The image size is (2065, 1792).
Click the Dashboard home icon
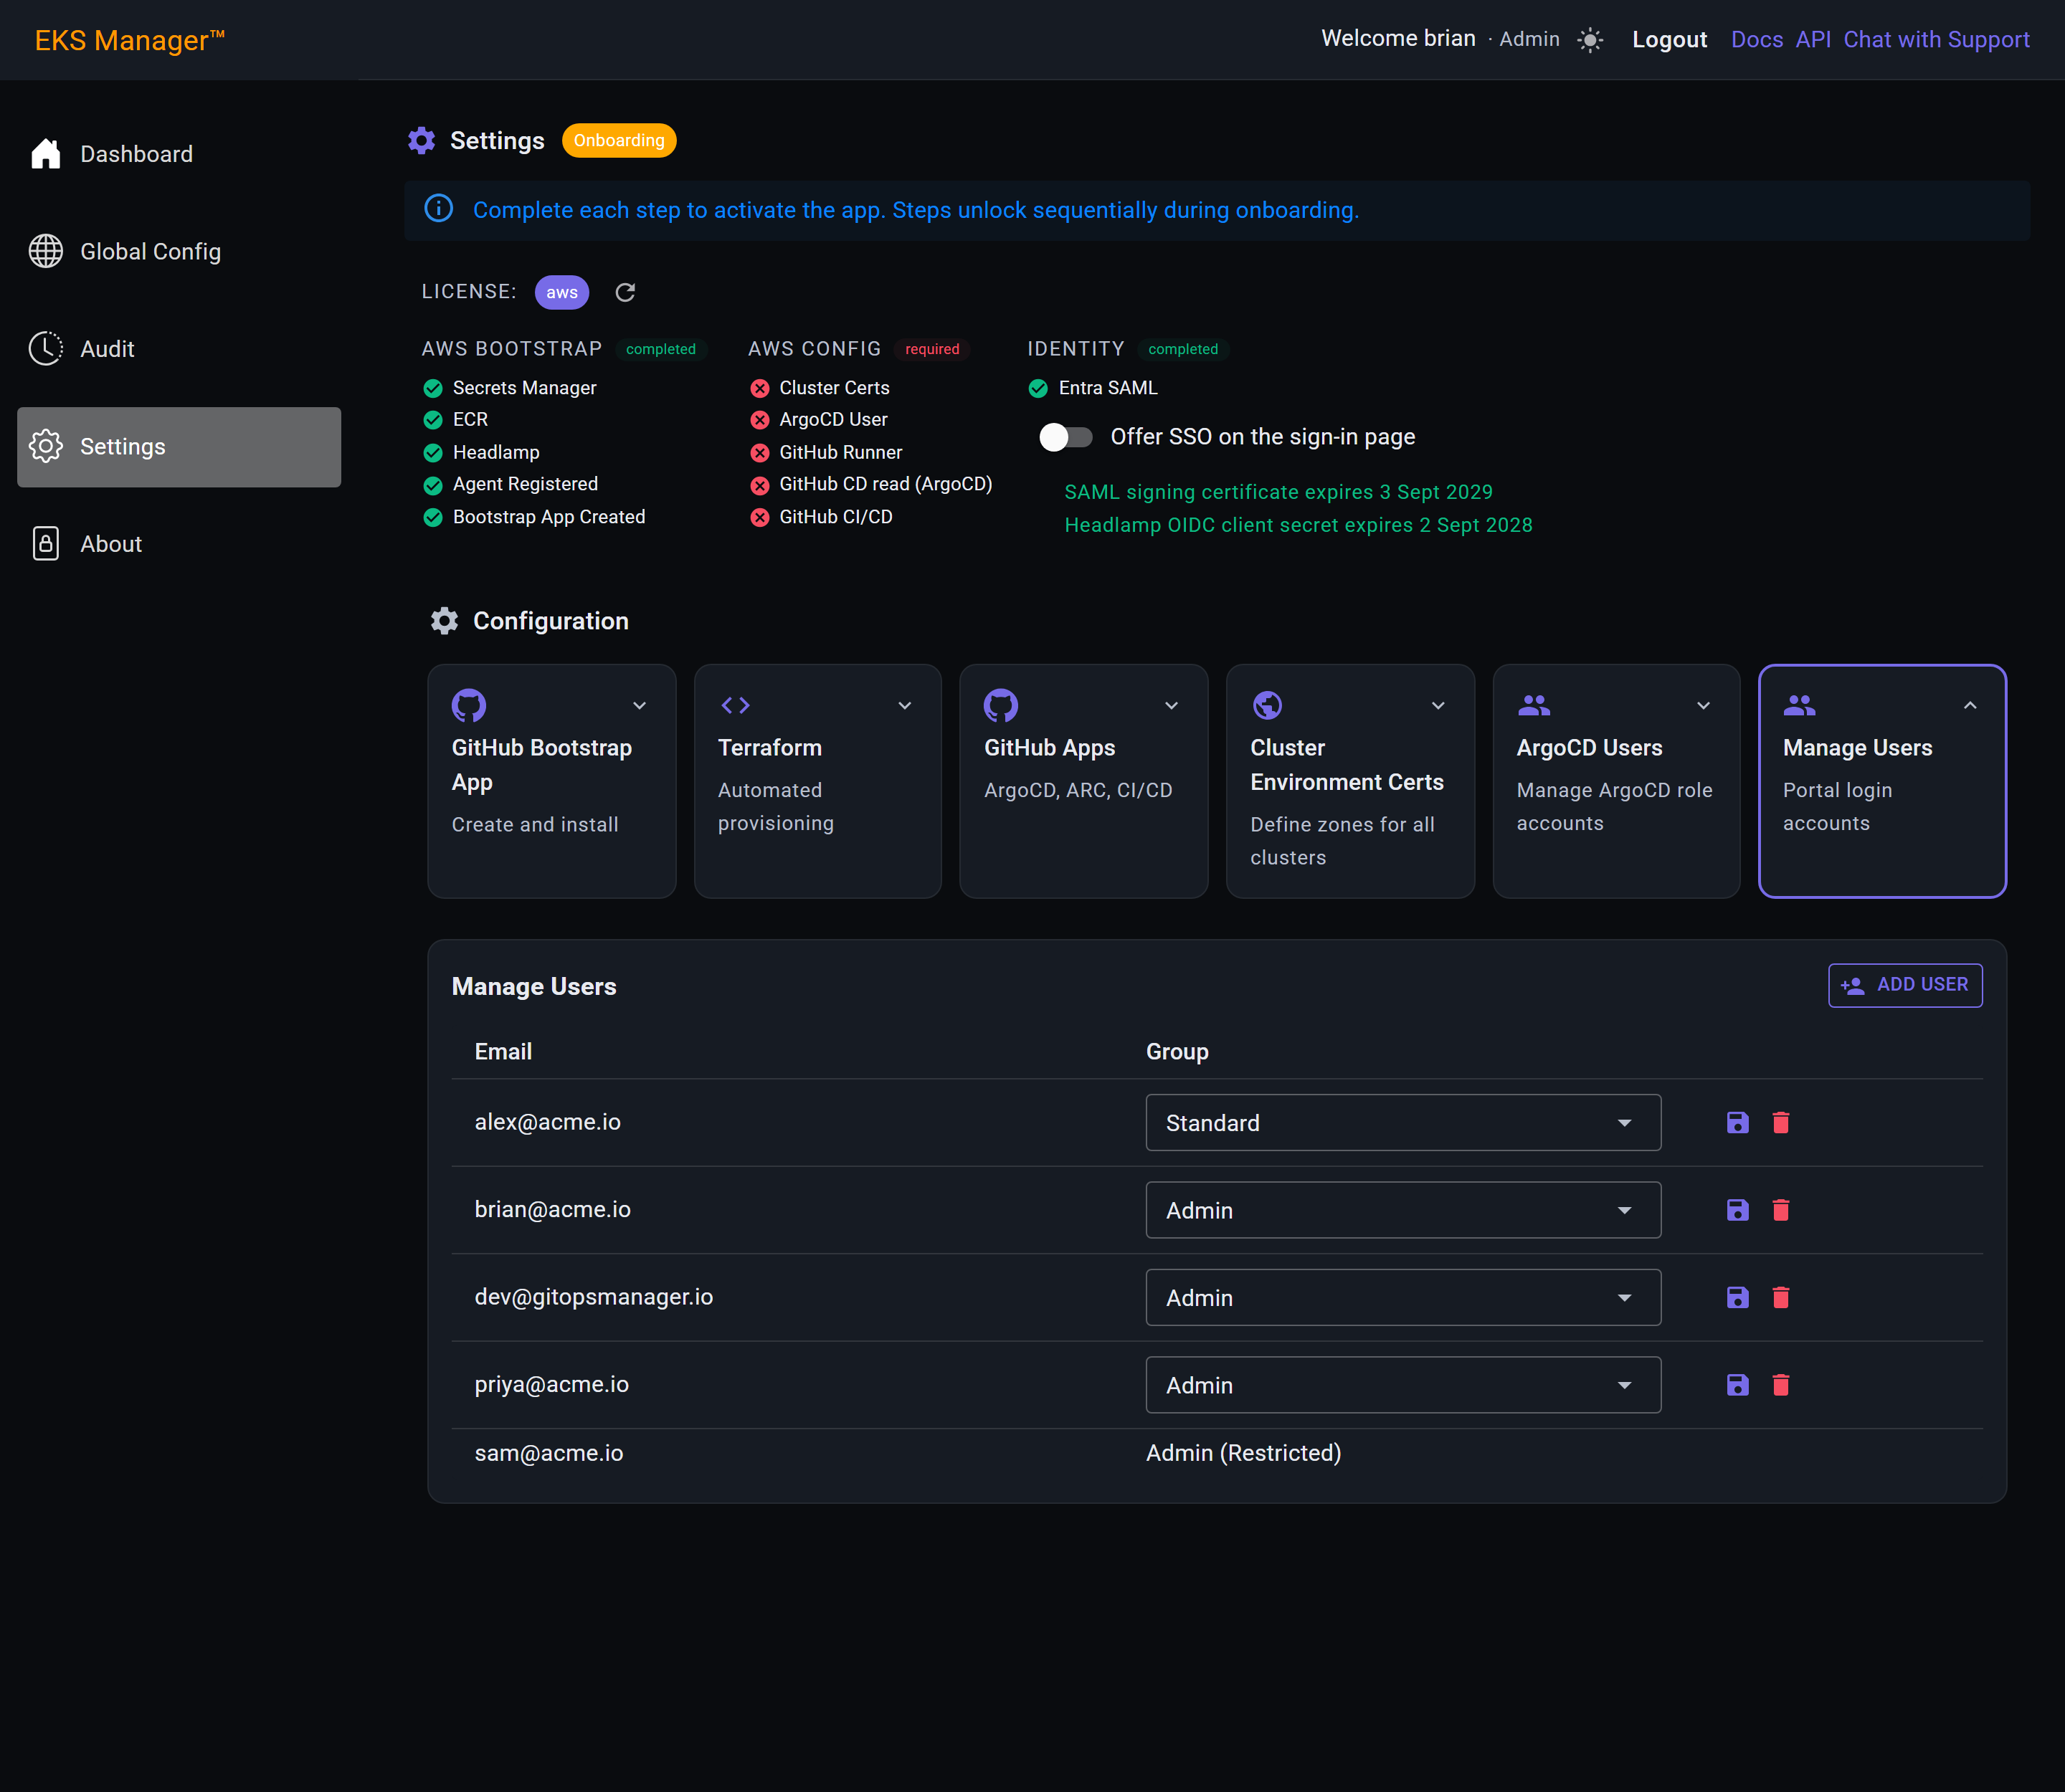click(46, 154)
